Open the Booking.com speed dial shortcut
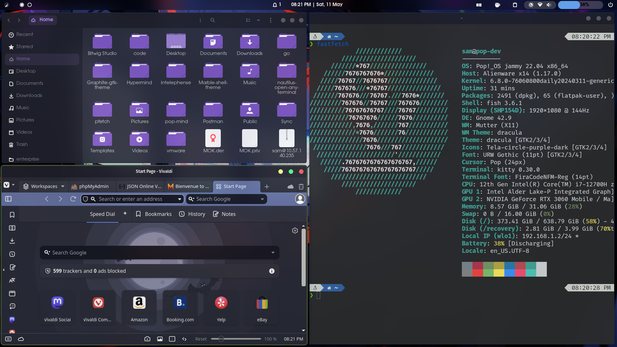The height and width of the screenshot is (347, 617). tap(180, 307)
